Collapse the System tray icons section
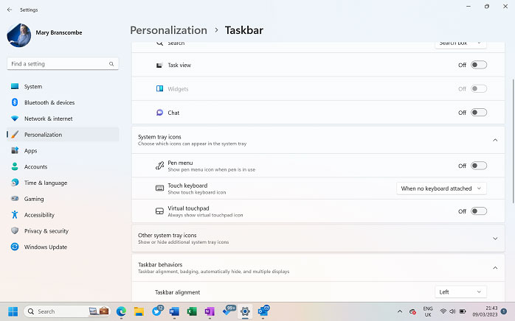This screenshot has width=515, height=321. (x=495, y=140)
